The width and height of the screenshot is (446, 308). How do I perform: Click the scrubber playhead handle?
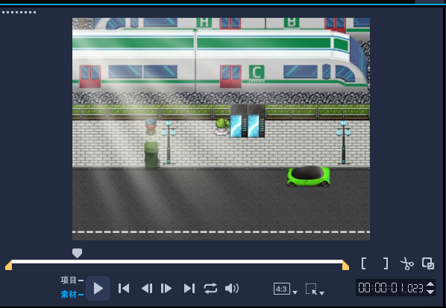(77, 253)
